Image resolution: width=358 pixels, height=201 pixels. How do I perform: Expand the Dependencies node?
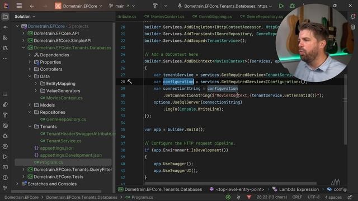click(30, 55)
